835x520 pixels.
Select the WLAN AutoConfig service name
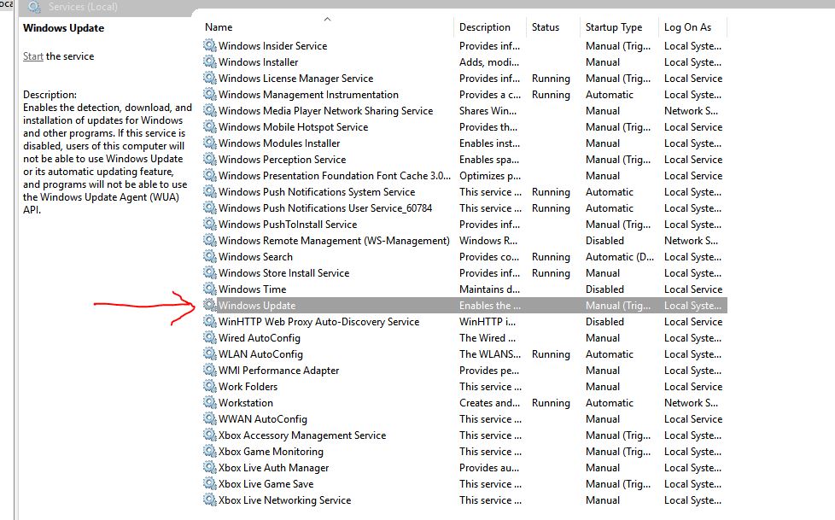click(260, 353)
